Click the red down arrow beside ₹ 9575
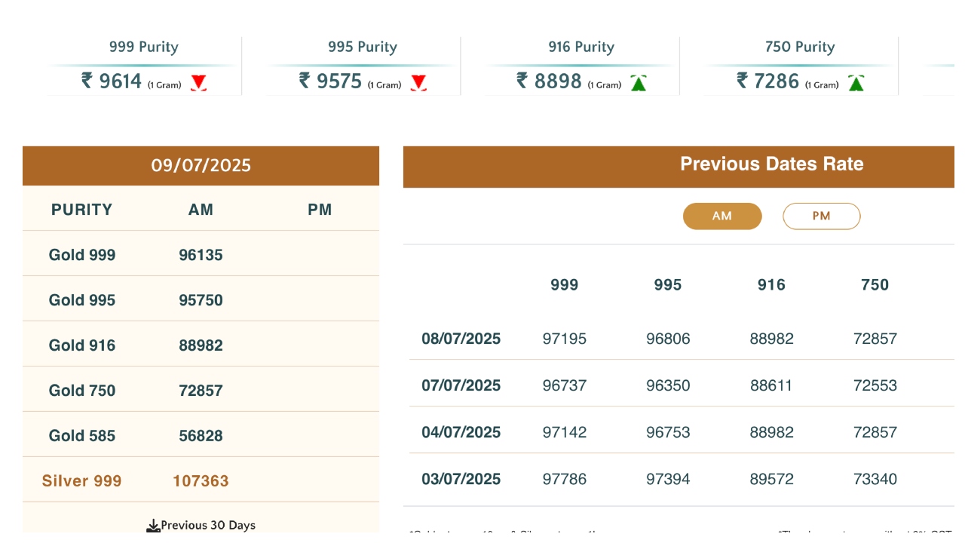The height and width of the screenshot is (543, 965). [x=418, y=83]
